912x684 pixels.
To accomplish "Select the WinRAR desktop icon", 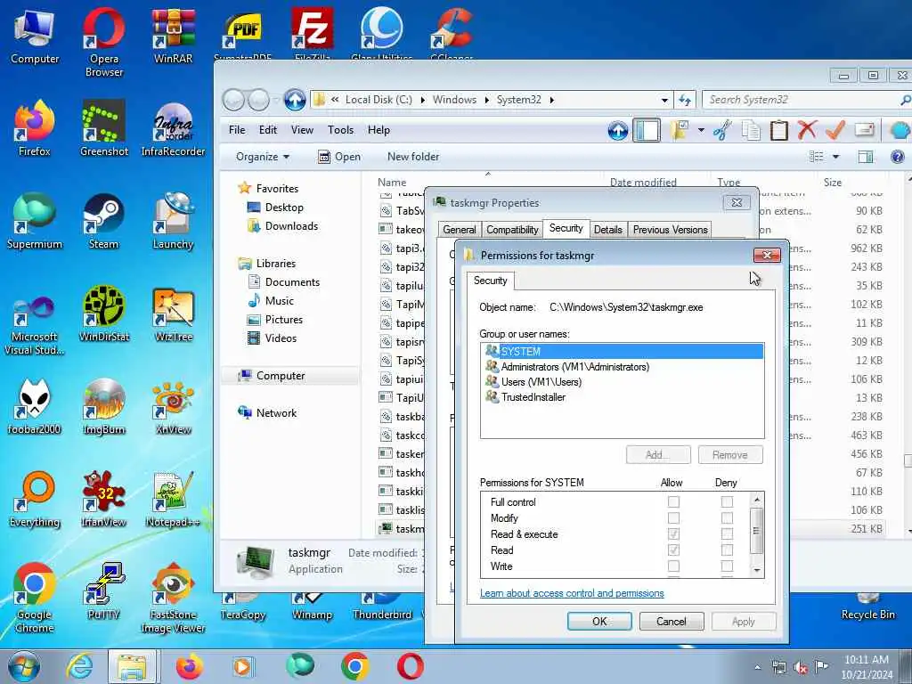I will pos(173,36).
